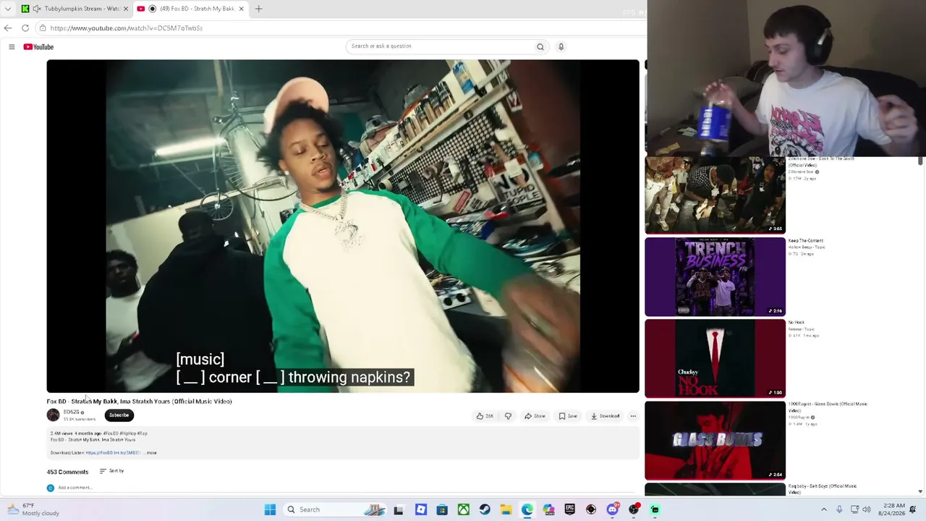Download the Fox BD video
Screen dimensions: 926x521
(x=606, y=416)
